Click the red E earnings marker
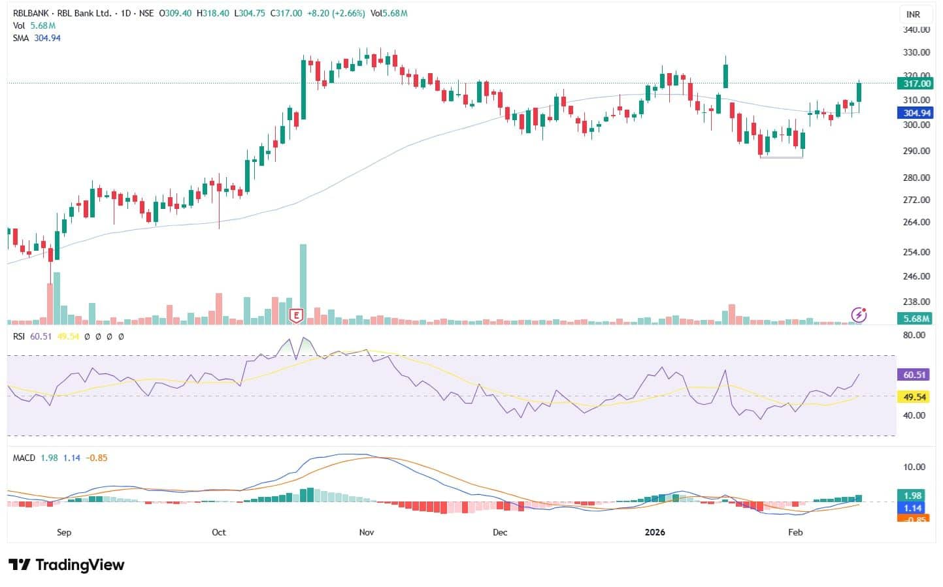The width and height of the screenshot is (943, 587). pos(297,316)
